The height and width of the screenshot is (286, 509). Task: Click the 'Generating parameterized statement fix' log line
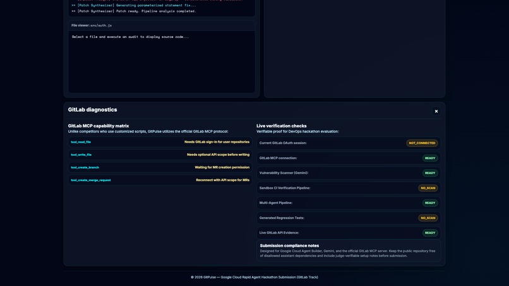pos(134,5)
